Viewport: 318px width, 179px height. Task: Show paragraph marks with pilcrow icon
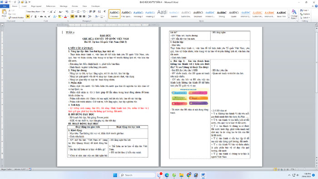[x=104, y=11]
